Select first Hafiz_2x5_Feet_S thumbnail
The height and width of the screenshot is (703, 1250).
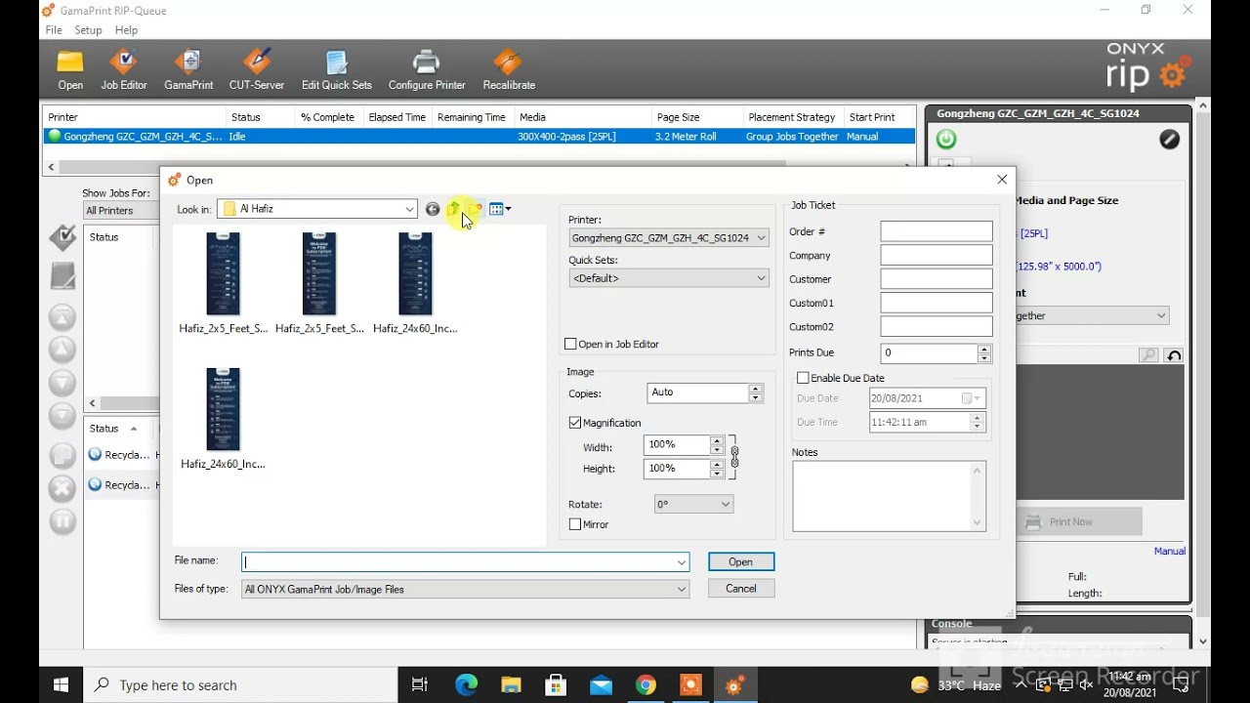click(223, 283)
